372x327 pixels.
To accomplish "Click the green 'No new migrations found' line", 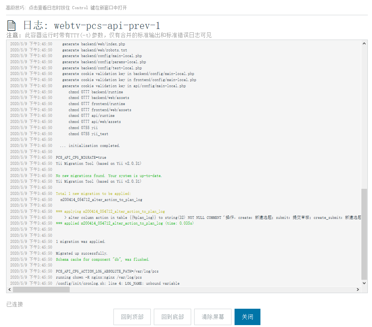I will tap(109, 176).
